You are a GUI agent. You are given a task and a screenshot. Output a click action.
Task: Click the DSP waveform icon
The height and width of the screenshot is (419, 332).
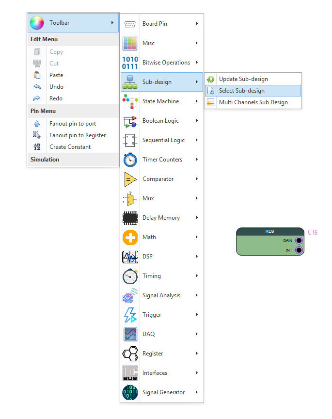pos(130,257)
